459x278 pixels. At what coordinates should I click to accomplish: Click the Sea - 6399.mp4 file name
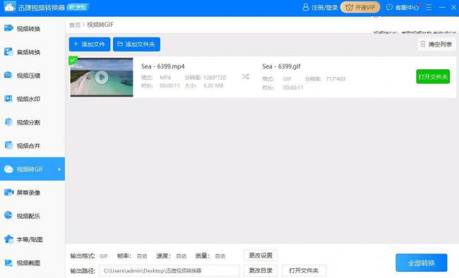(x=162, y=66)
